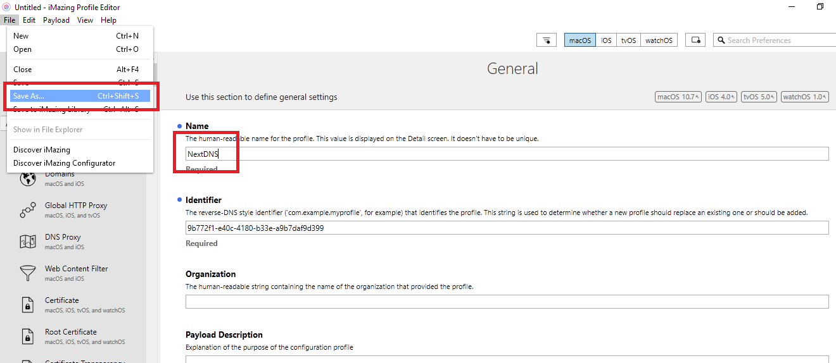Click the Web Content Filter funnel icon
The height and width of the screenshot is (363, 836).
tap(28, 273)
